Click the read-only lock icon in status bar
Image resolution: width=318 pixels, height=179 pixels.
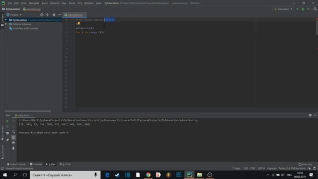coord(310,169)
